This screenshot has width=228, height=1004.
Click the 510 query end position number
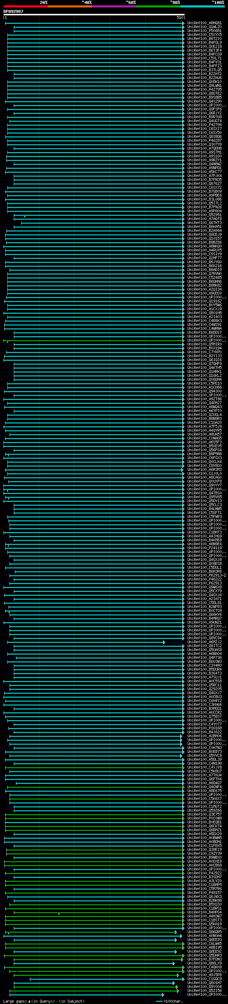pyautogui.click(x=180, y=17)
